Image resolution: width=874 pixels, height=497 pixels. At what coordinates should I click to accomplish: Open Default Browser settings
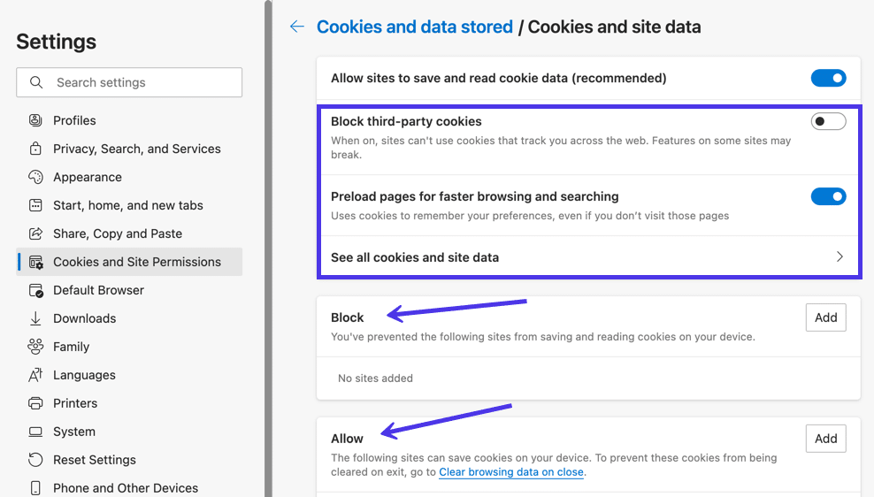tap(98, 290)
